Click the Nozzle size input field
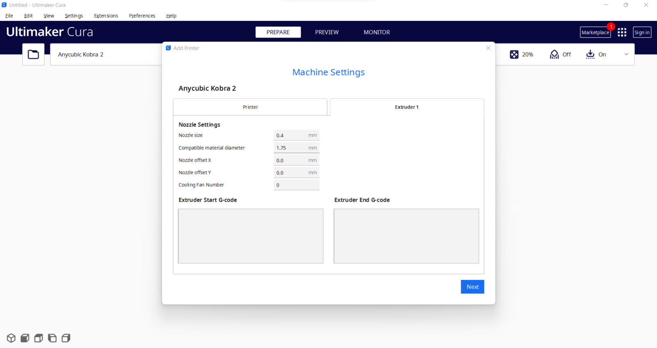The width and height of the screenshot is (657, 348). point(296,135)
